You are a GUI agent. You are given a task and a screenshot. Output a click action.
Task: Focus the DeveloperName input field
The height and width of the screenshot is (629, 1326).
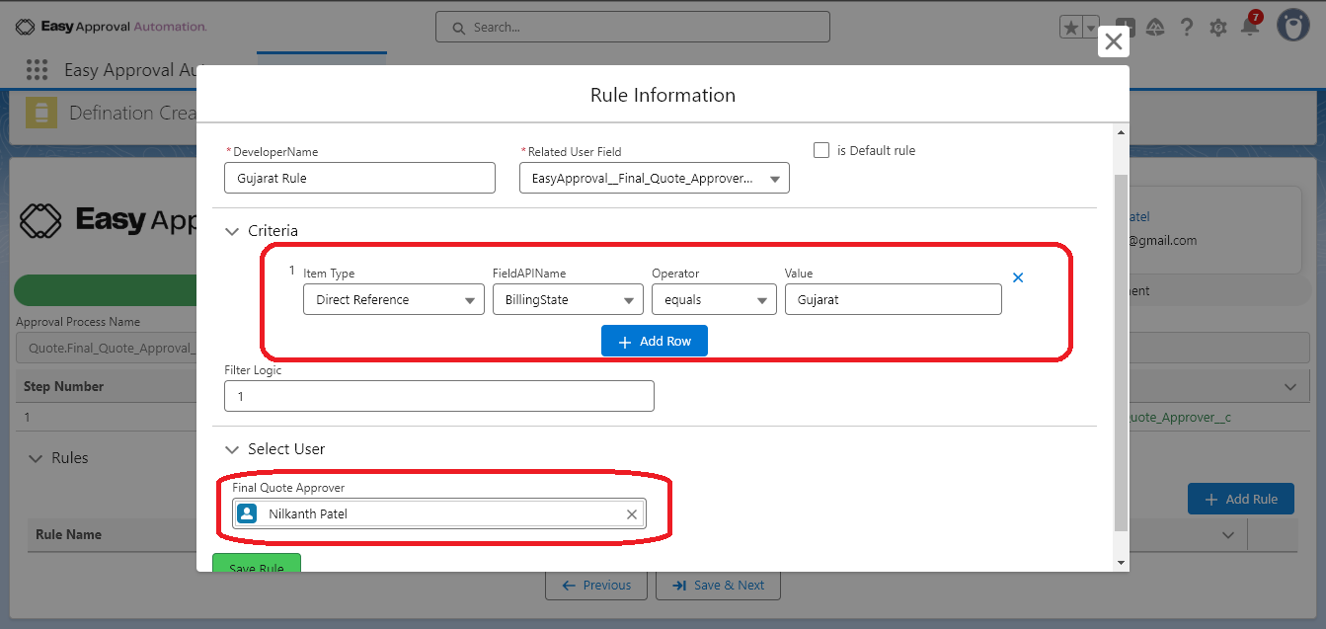[x=360, y=178]
